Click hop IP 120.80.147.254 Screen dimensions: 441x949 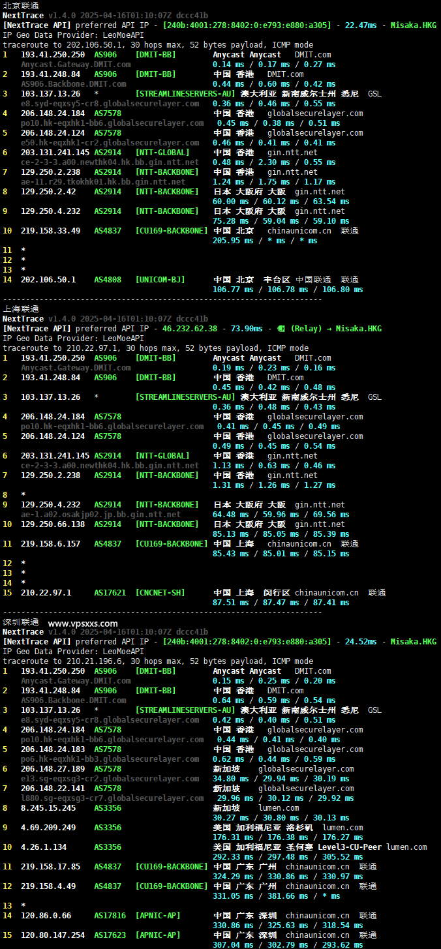point(53,935)
